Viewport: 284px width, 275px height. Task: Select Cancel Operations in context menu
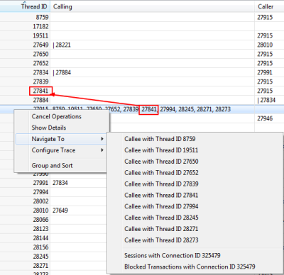pos(56,116)
